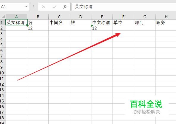The height and width of the screenshot is (124, 176).
Task: Select row 15 header
Action: pyautogui.click(x=3, y=101)
